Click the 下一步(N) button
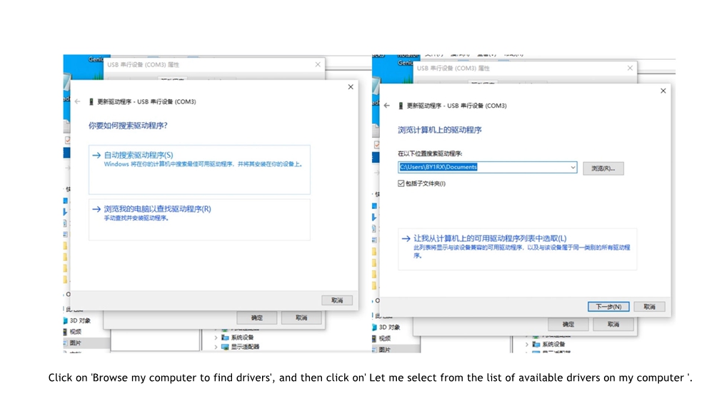The image size is (714, 411). click(x=608, y=307)
